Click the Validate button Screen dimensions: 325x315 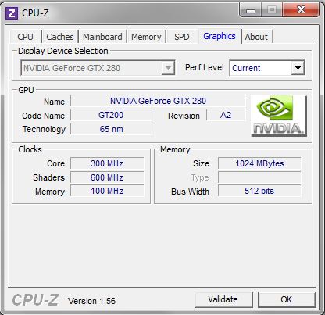tap(223, 299)
